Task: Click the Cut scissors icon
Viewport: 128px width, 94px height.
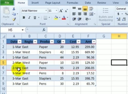Action: (14, 9)
